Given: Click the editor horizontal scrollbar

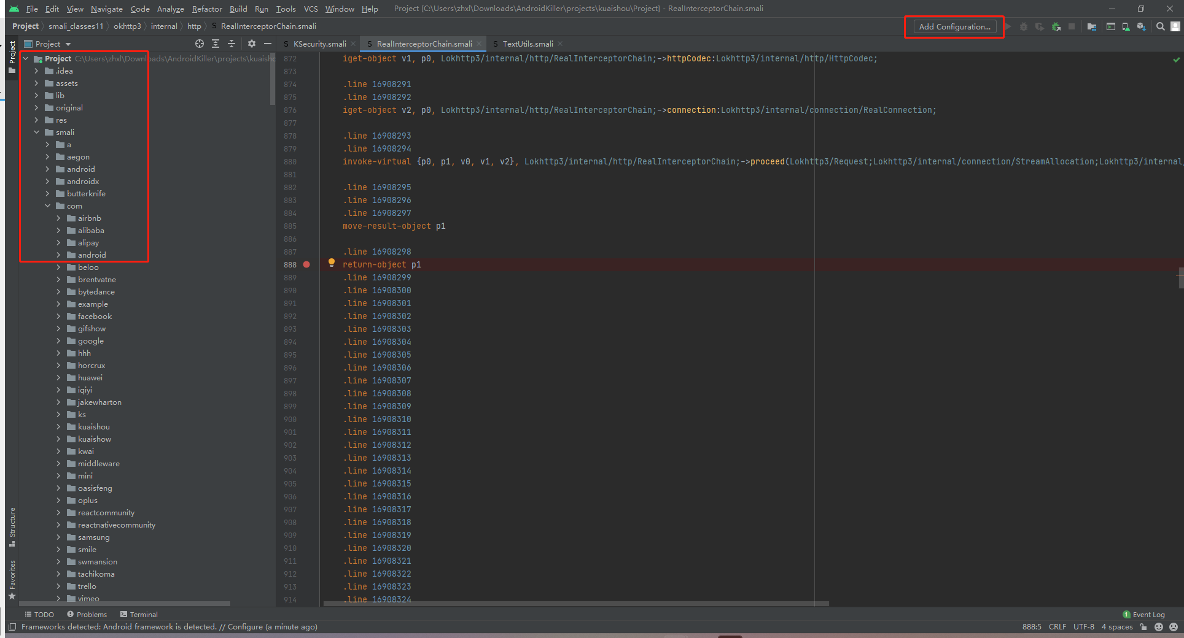Looking at the screenshot, I should (576, 604).
